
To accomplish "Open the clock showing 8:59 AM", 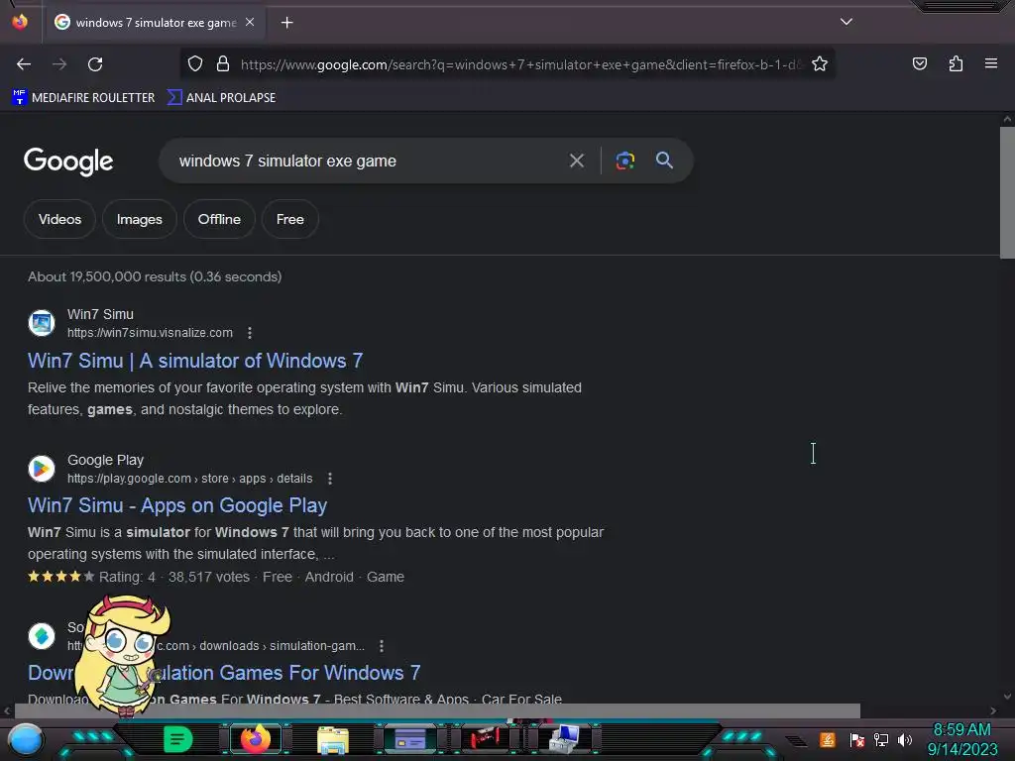I will point(961,739).
